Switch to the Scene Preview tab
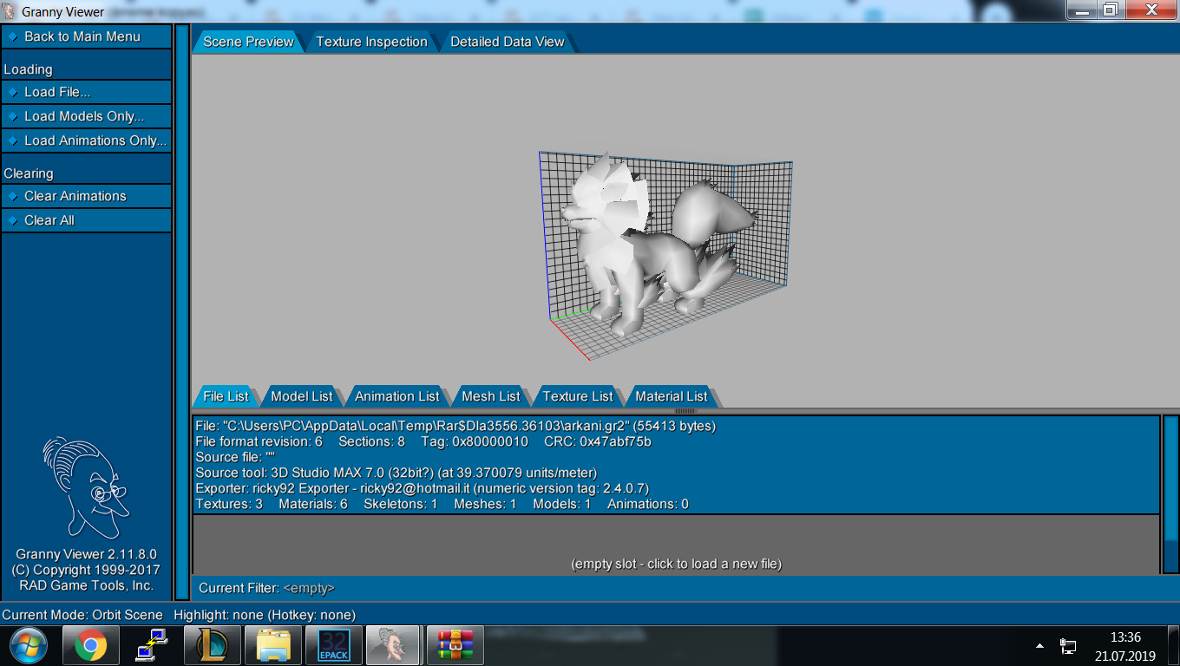Viewport: 1180px width, 666px height. click(248, 42)
